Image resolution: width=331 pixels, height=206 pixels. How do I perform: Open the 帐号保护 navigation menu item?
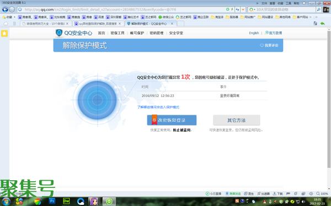click(x=137, y=33)
